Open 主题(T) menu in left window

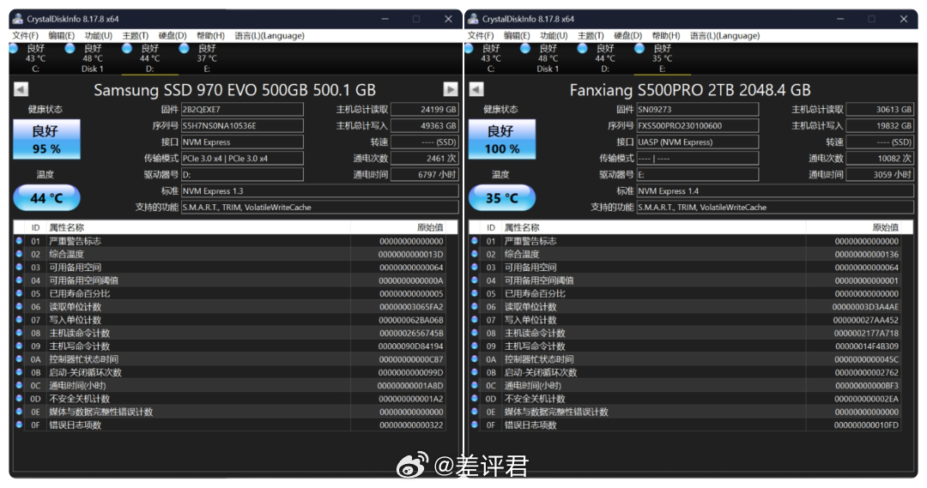(136, 35)
